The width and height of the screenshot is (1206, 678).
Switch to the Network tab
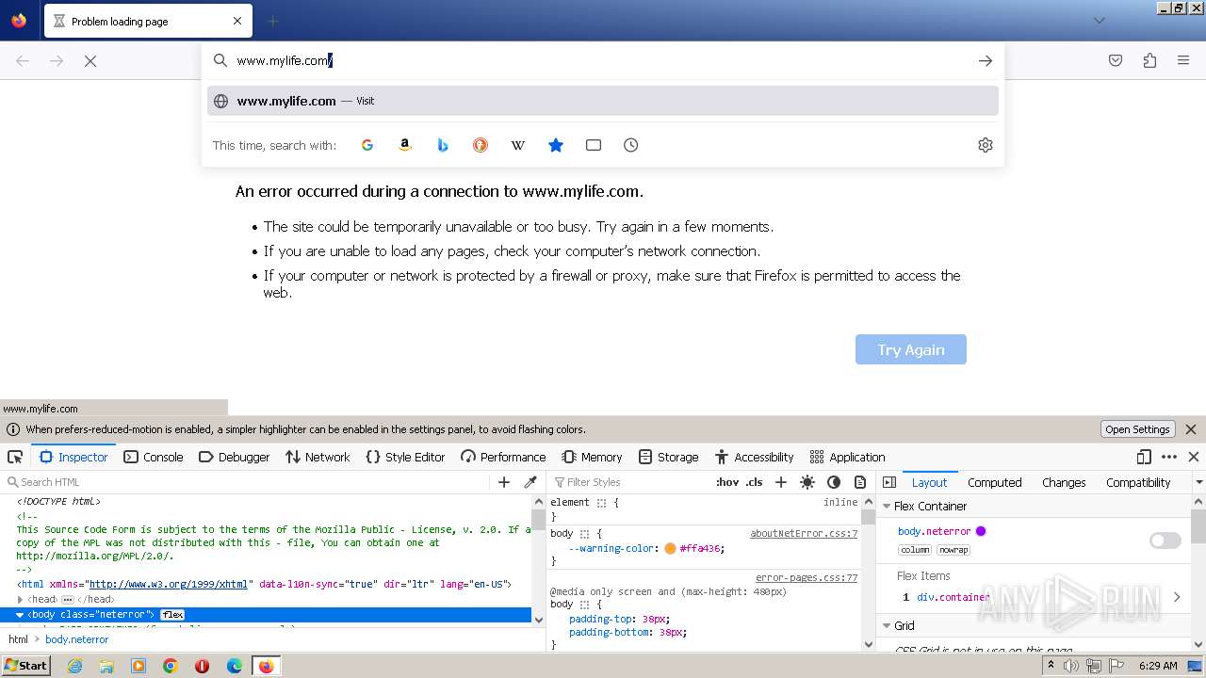click(318, 457)
